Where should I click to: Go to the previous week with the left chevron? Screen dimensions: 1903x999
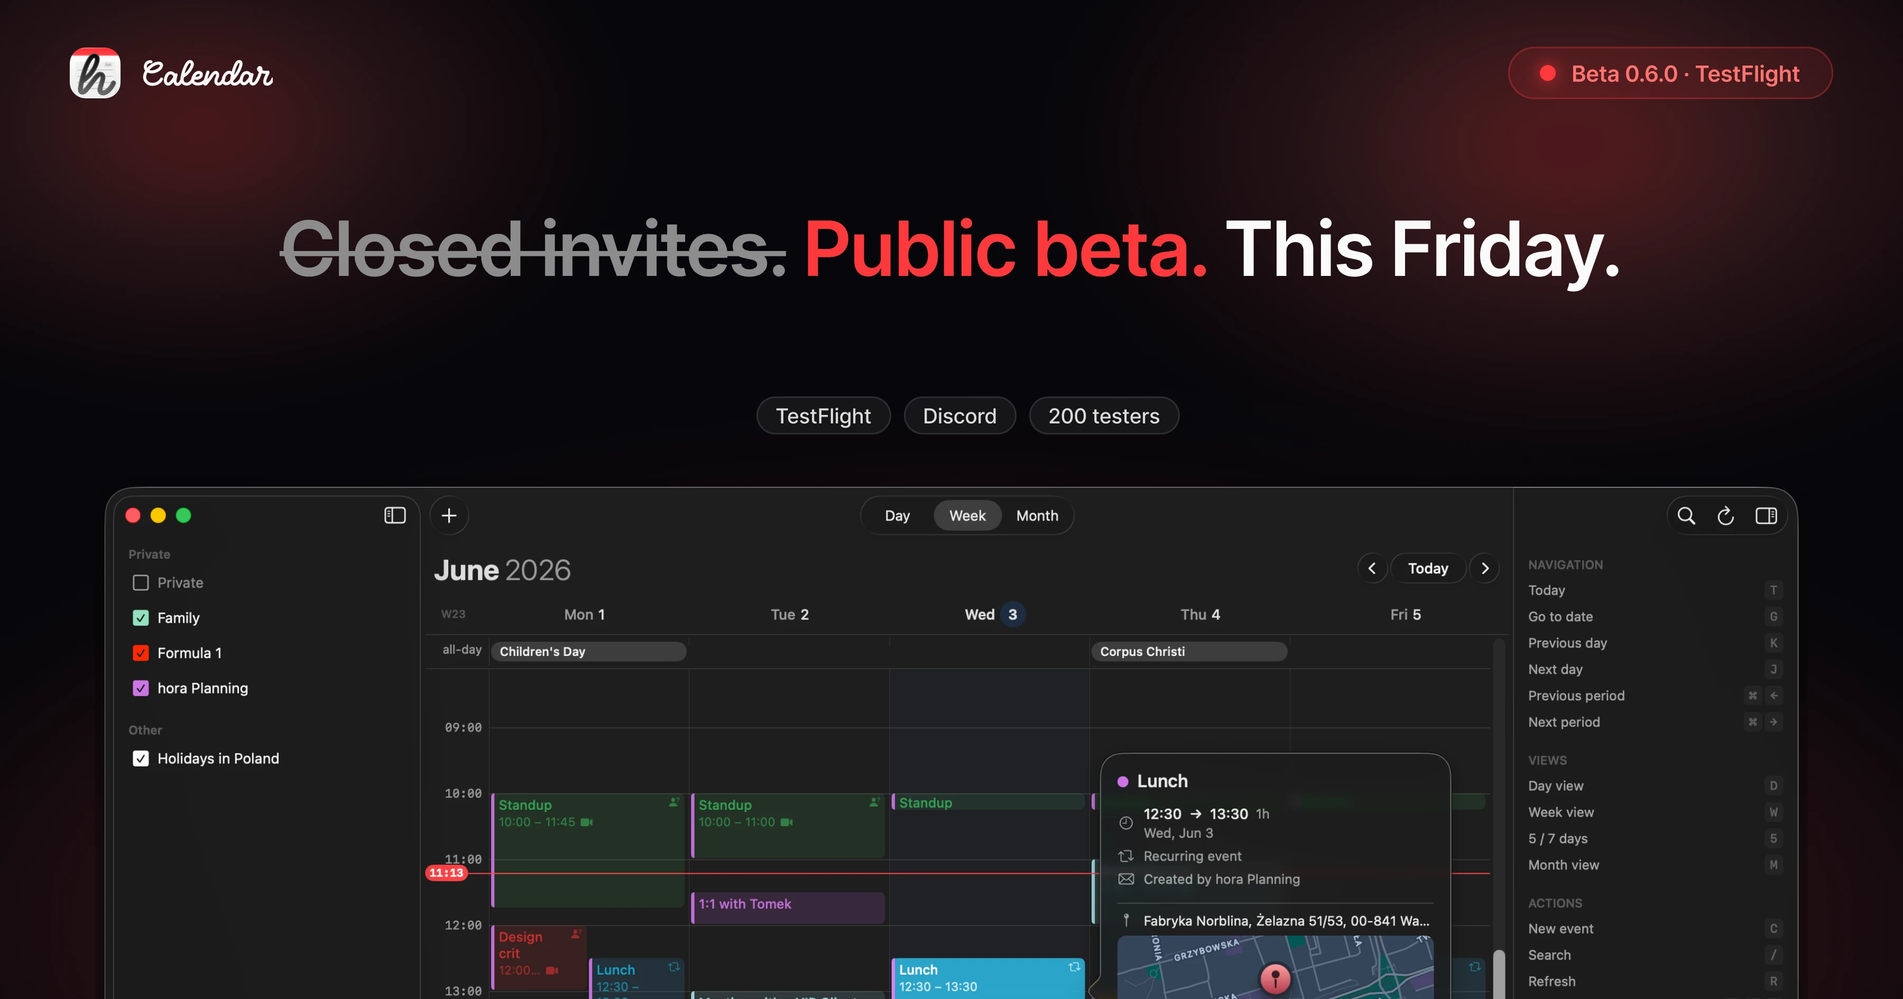[x=1372, y=568]
